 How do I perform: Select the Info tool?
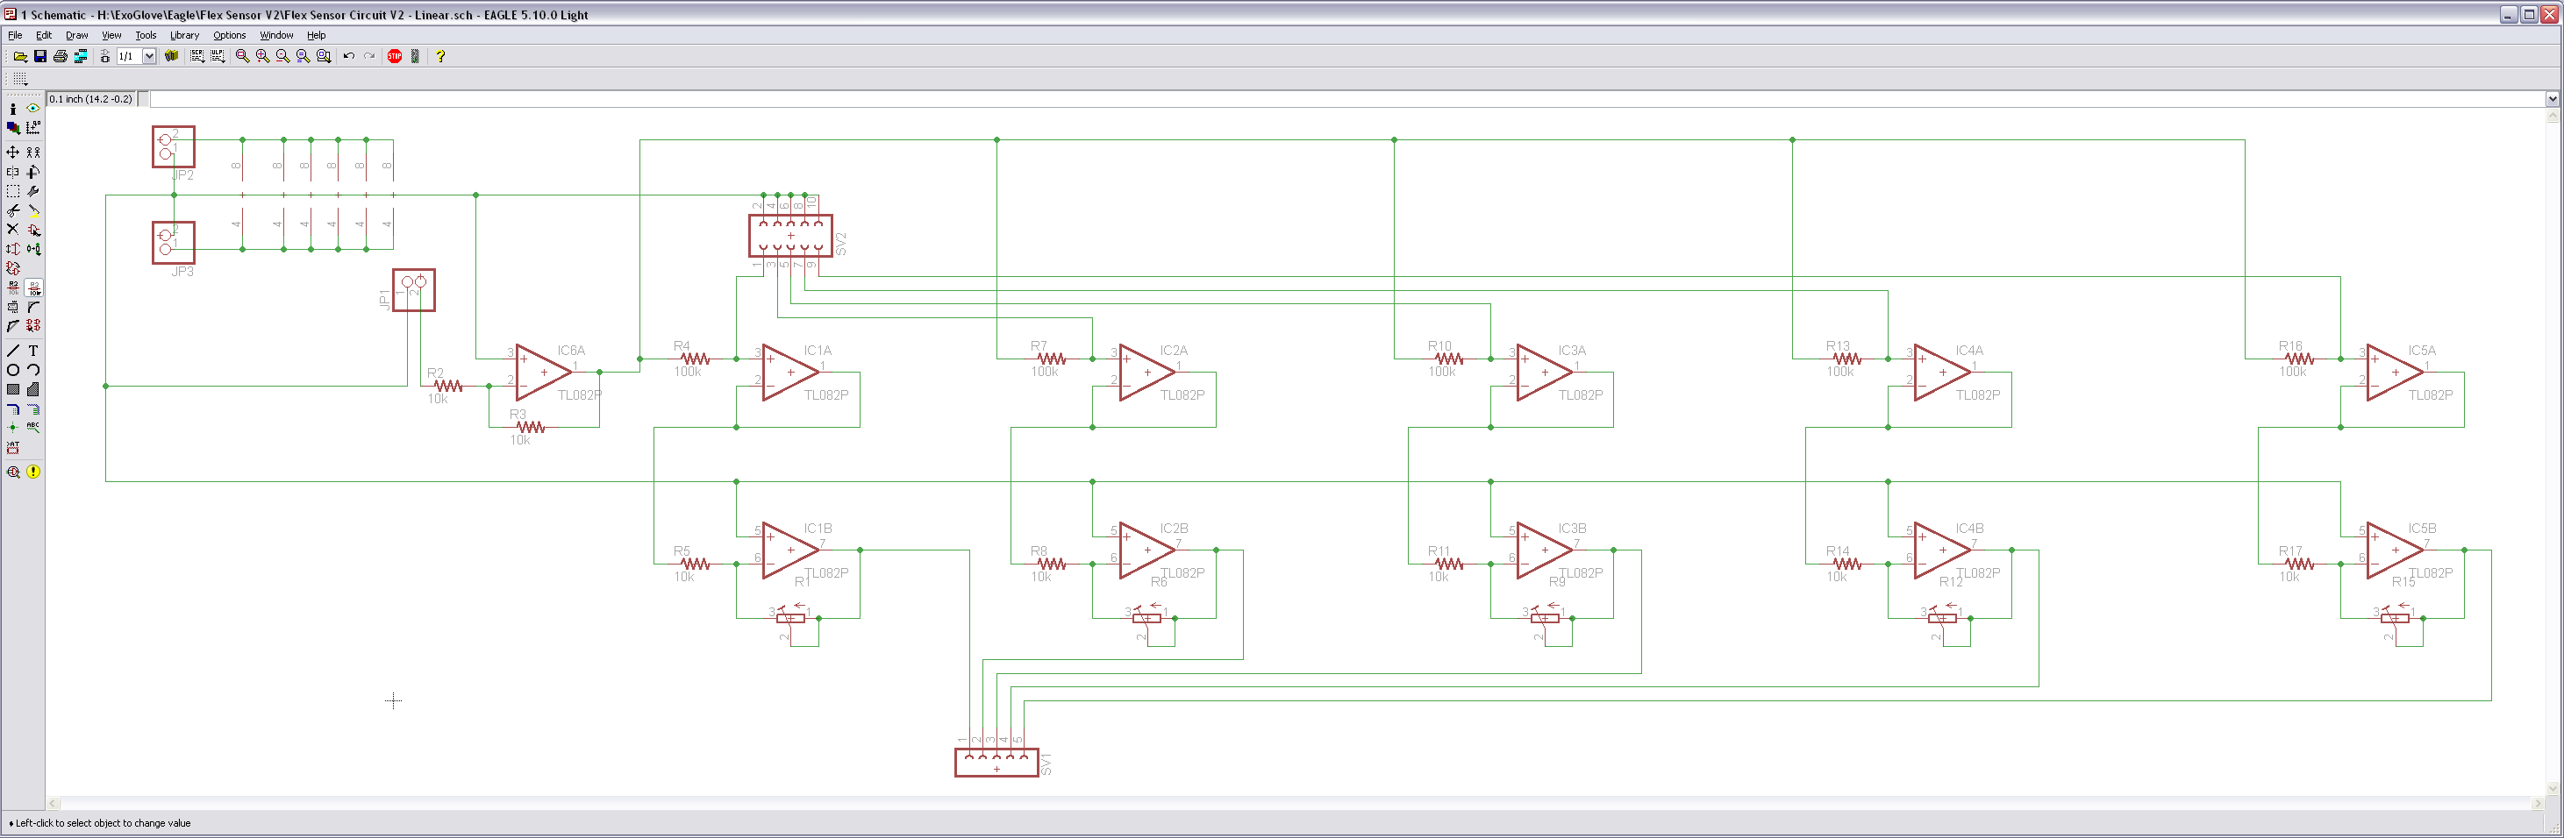pyautogui.click(x=13, y=109)
